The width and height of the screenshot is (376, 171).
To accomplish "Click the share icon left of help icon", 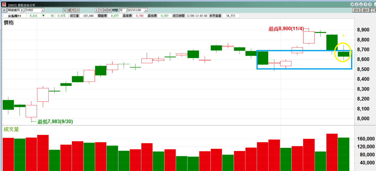I will [x=360, y=5].
